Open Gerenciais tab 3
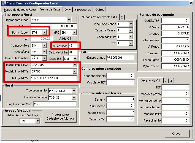Viewport: 195px width, 143px height. pyautogui.click(x=171, y=80)
